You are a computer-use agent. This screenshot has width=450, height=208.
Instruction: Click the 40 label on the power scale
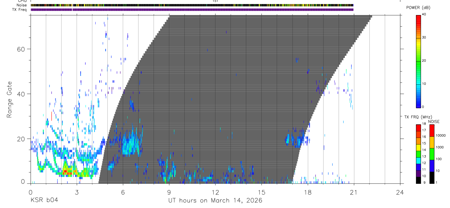(424, 14)
